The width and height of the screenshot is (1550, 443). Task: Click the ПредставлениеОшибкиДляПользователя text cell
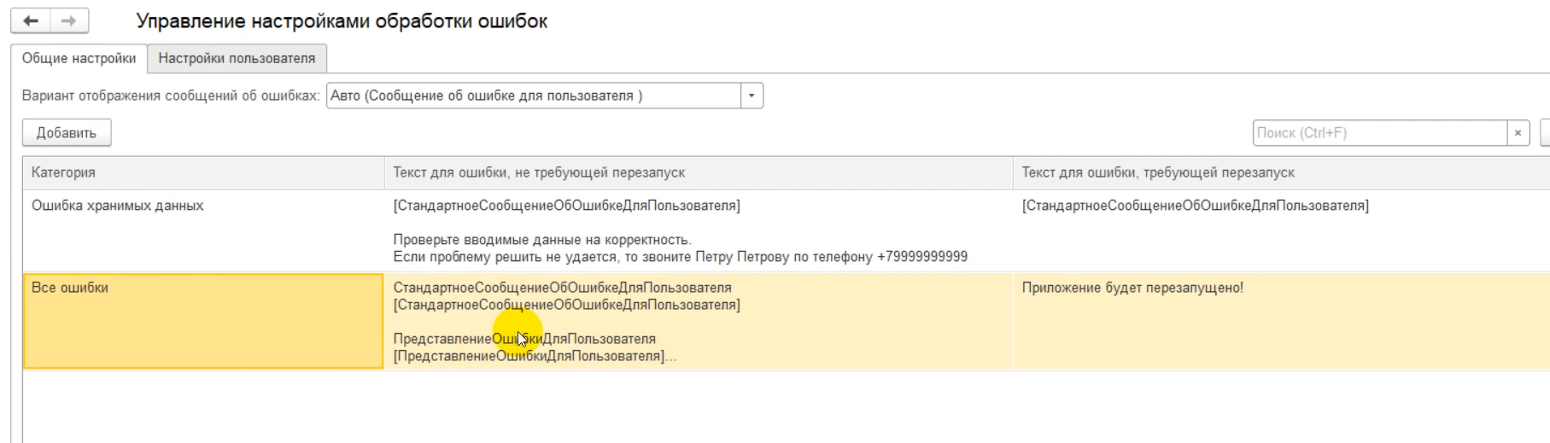pos(524,339)
